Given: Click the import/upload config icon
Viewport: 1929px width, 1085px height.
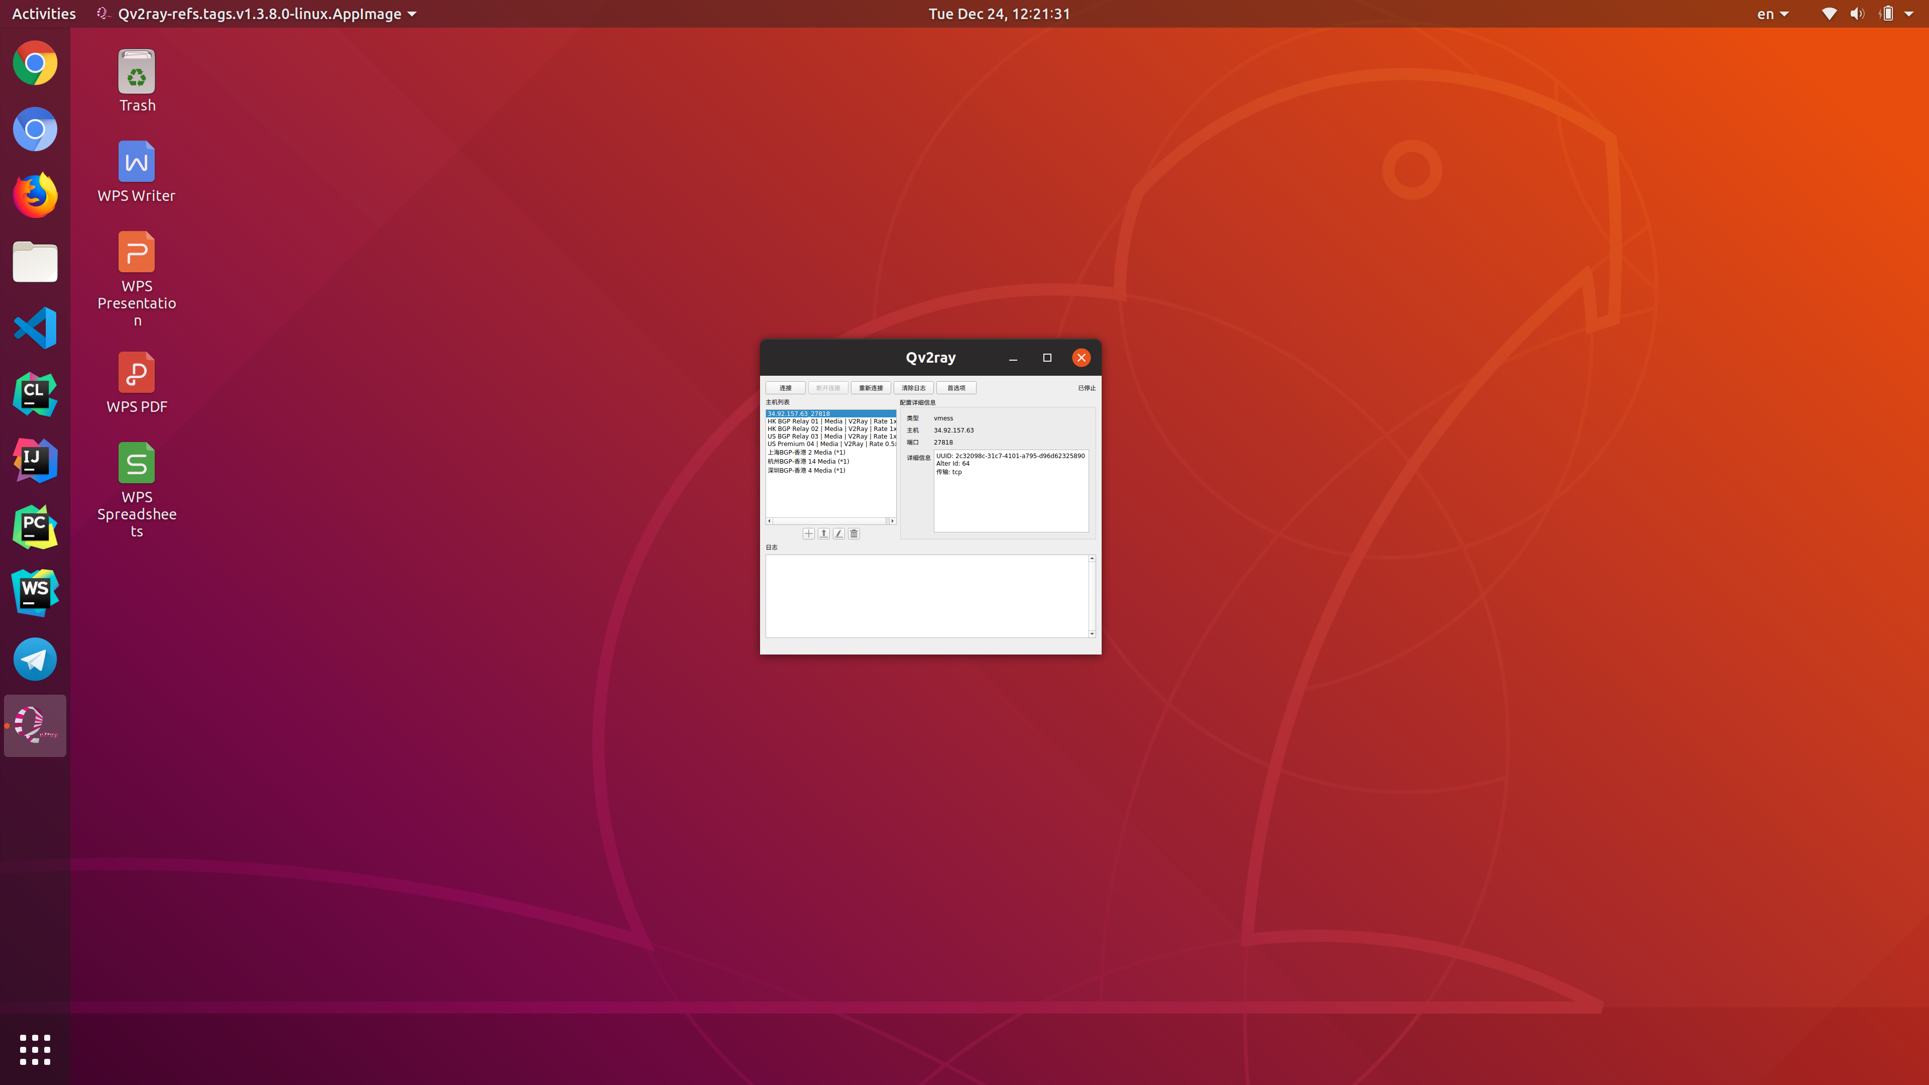Looking at the screenshot, I should [x=823, y=533].
